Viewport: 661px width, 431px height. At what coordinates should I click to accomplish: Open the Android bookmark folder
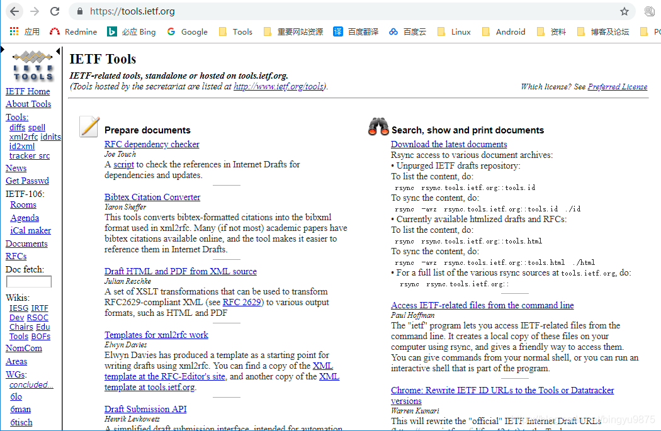[504, 31]
